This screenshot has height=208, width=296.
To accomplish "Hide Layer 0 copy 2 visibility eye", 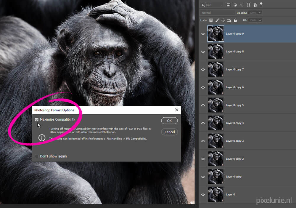I will (203, 159).
